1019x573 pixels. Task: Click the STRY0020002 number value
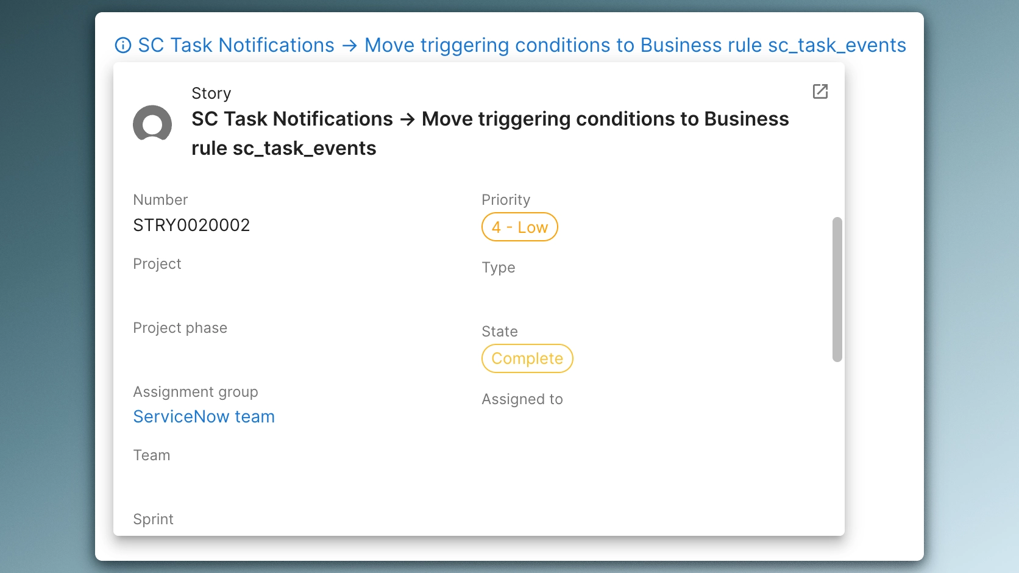(x=191, y=225)
